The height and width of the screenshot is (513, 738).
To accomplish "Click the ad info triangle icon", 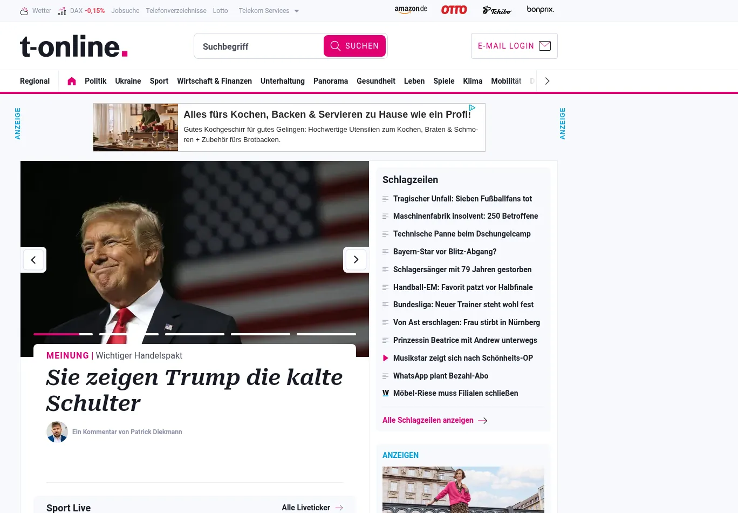I will pyautogui.click(x=472, y=107).
